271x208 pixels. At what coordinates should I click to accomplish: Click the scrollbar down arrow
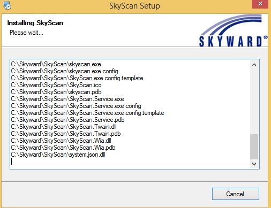[254, 164]
